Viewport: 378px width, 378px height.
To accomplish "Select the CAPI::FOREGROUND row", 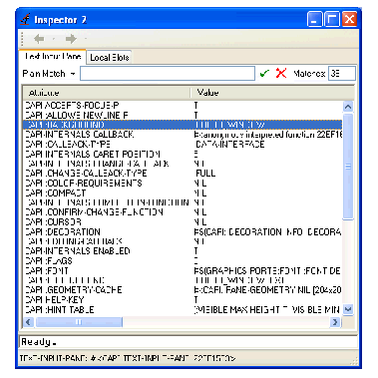I will [183, 280].
